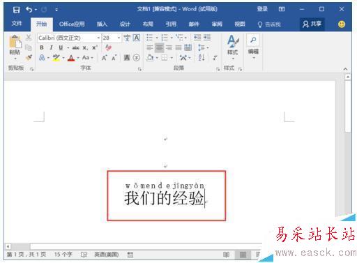Screen dimensions: 357x263
Task: Expand the Paste options arrow below 粘贴
Action: pos(15,59)
